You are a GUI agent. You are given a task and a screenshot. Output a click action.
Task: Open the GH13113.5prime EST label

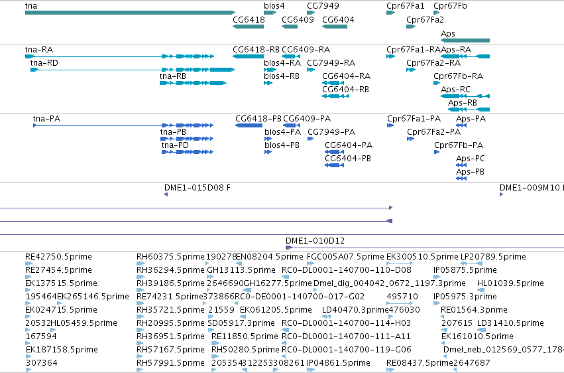pos(241,270)
